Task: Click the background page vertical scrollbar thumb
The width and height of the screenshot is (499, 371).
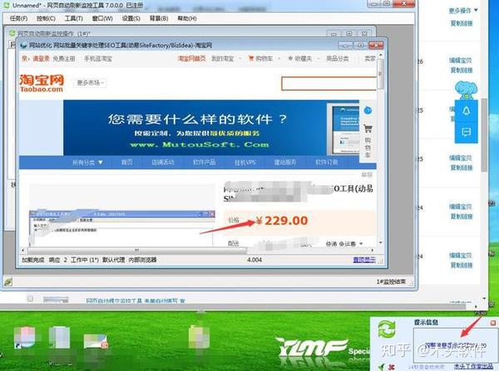Action: point(484,135)
